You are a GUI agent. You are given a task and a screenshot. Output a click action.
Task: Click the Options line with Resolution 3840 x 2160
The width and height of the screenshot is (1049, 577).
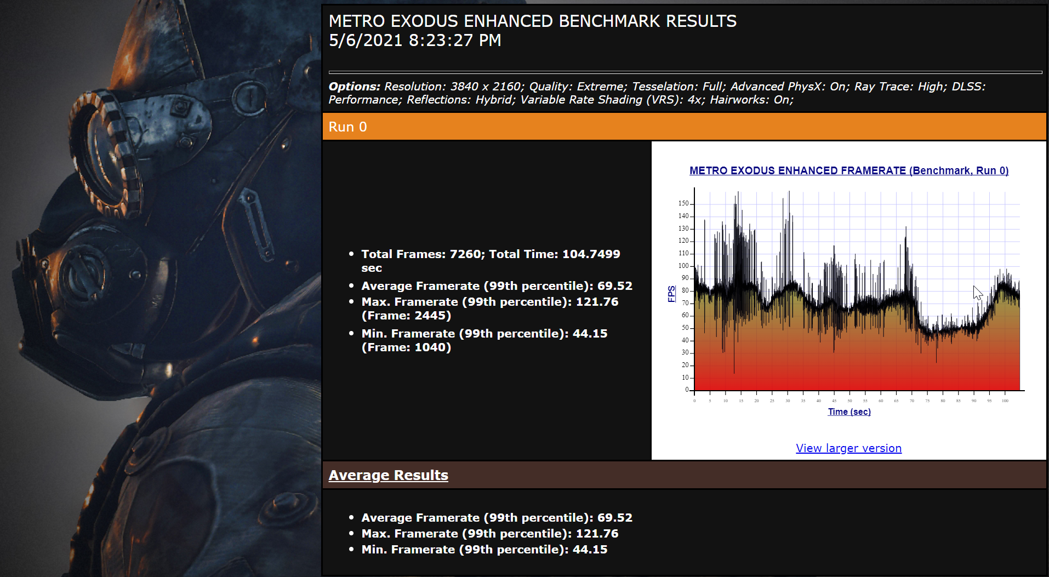coord(657,87)
